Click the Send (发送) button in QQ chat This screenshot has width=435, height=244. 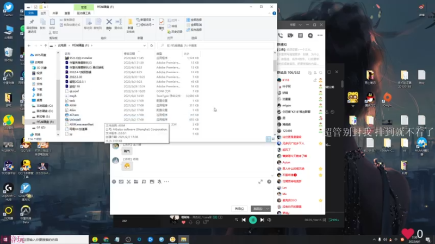258,209
